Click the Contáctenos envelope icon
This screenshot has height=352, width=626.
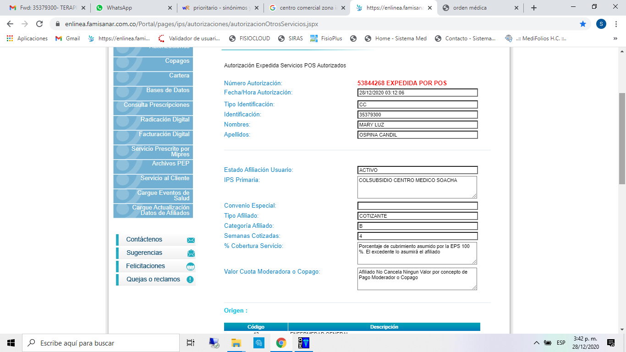191,240
